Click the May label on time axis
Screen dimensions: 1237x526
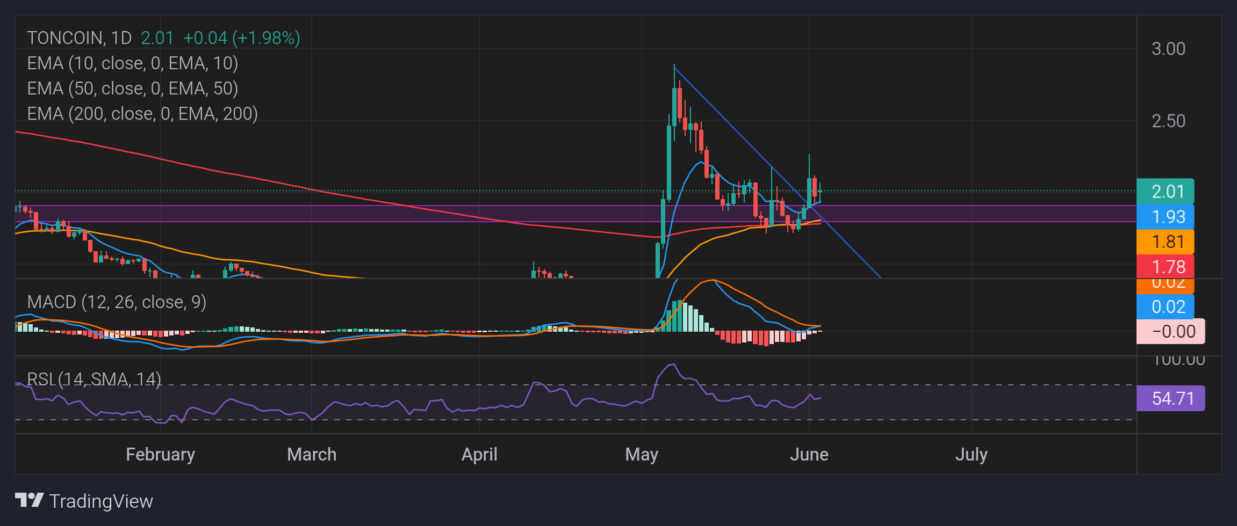(x=642, y=455)
